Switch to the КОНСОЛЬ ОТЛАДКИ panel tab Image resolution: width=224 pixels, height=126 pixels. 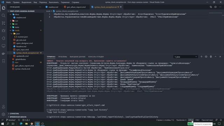click(x=96, y=57)
